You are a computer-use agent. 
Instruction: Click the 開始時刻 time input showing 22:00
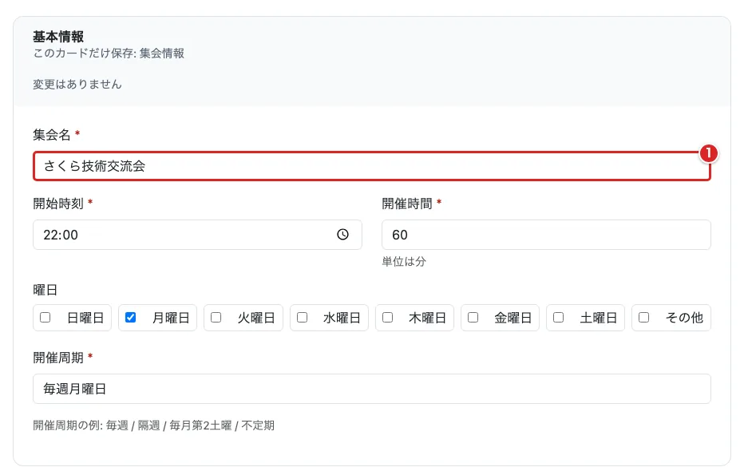pos(197,235)
